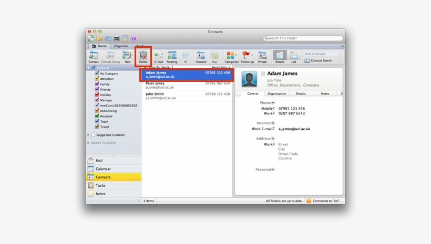The width and height of the screenshot is (431, 244).
Task: Click the Print icon
Action: [117, 38]
